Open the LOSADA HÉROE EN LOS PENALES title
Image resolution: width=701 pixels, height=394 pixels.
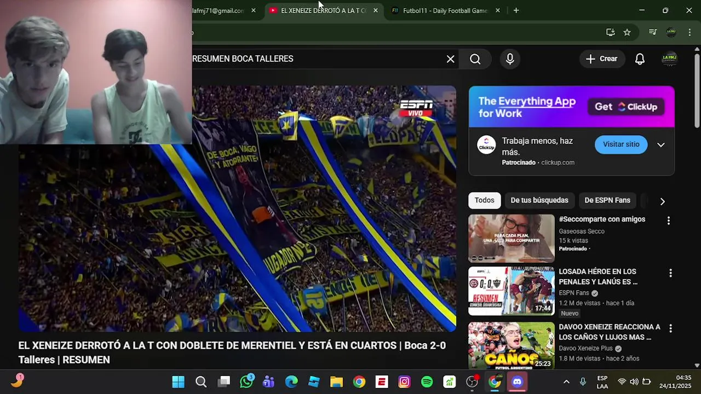[x=598, y=277]
